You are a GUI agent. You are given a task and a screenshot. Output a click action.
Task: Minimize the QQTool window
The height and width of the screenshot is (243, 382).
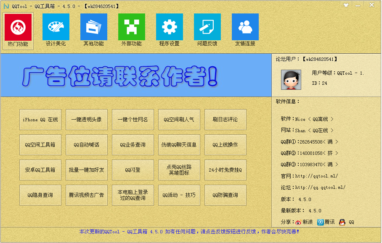pyautogui.click(x=358, y=5)
